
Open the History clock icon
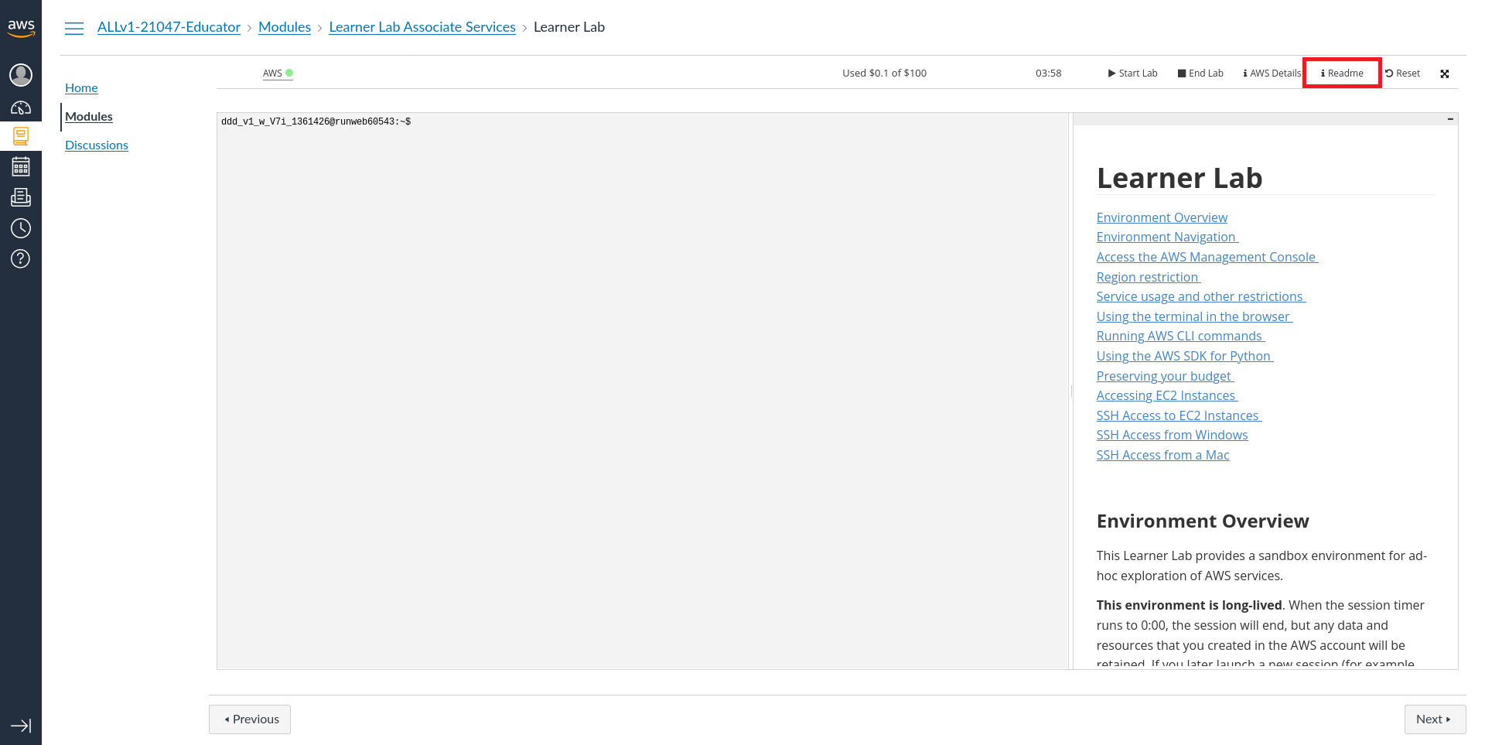click(x=21, y=228)
